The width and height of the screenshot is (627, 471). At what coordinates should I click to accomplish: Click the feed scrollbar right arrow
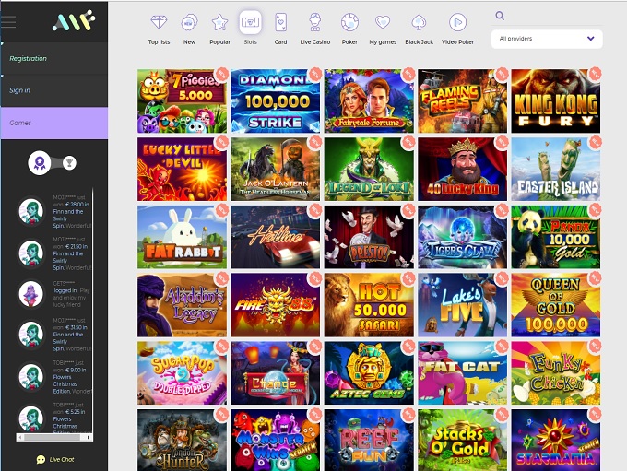[x=89, y=438]
